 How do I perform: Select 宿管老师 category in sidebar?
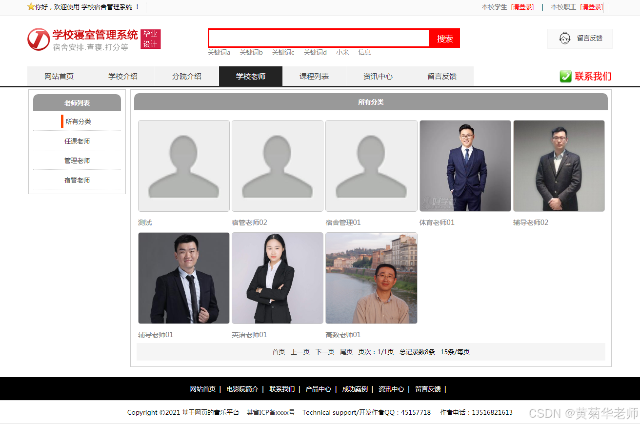[77, 180]
